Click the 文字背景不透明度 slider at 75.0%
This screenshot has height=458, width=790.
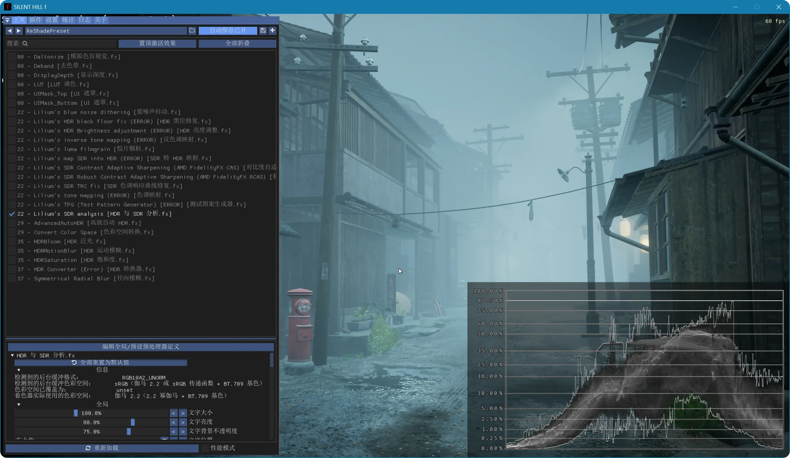(x=92, y=432)
